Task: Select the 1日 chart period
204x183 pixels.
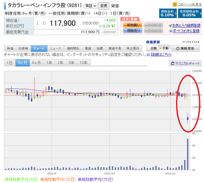Action: pos(10,63)
